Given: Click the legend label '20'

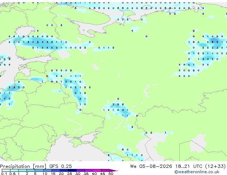Looking at the screenshot, I should [x=61, y=174].
